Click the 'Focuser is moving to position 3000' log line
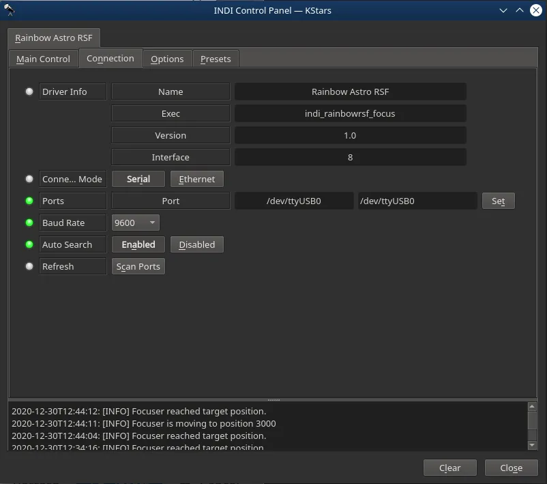Image resolution: width=547 pixels, height=484 pixels. (x=144, y=424)
